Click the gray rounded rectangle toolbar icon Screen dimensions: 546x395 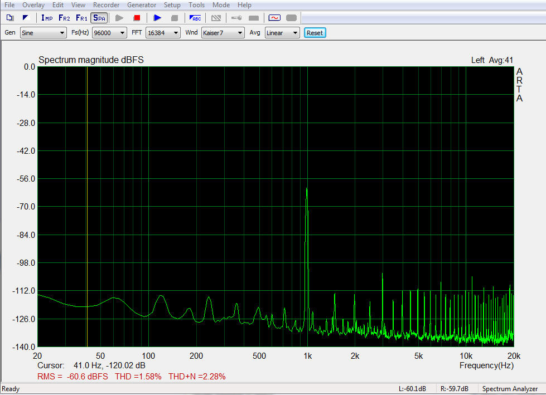click(x=291, y=18)
